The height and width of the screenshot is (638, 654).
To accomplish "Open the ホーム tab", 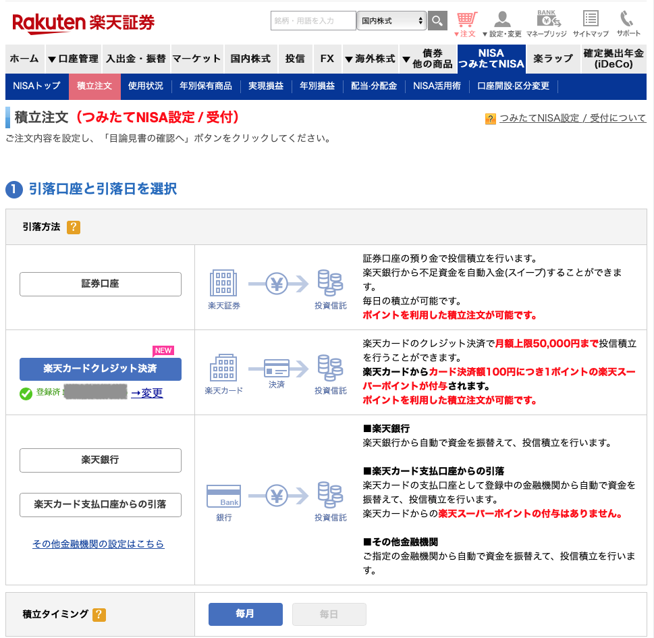I will tap(24, 59).
